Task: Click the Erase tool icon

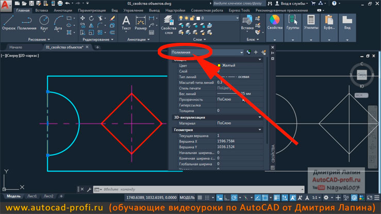Action: [112, 18]
